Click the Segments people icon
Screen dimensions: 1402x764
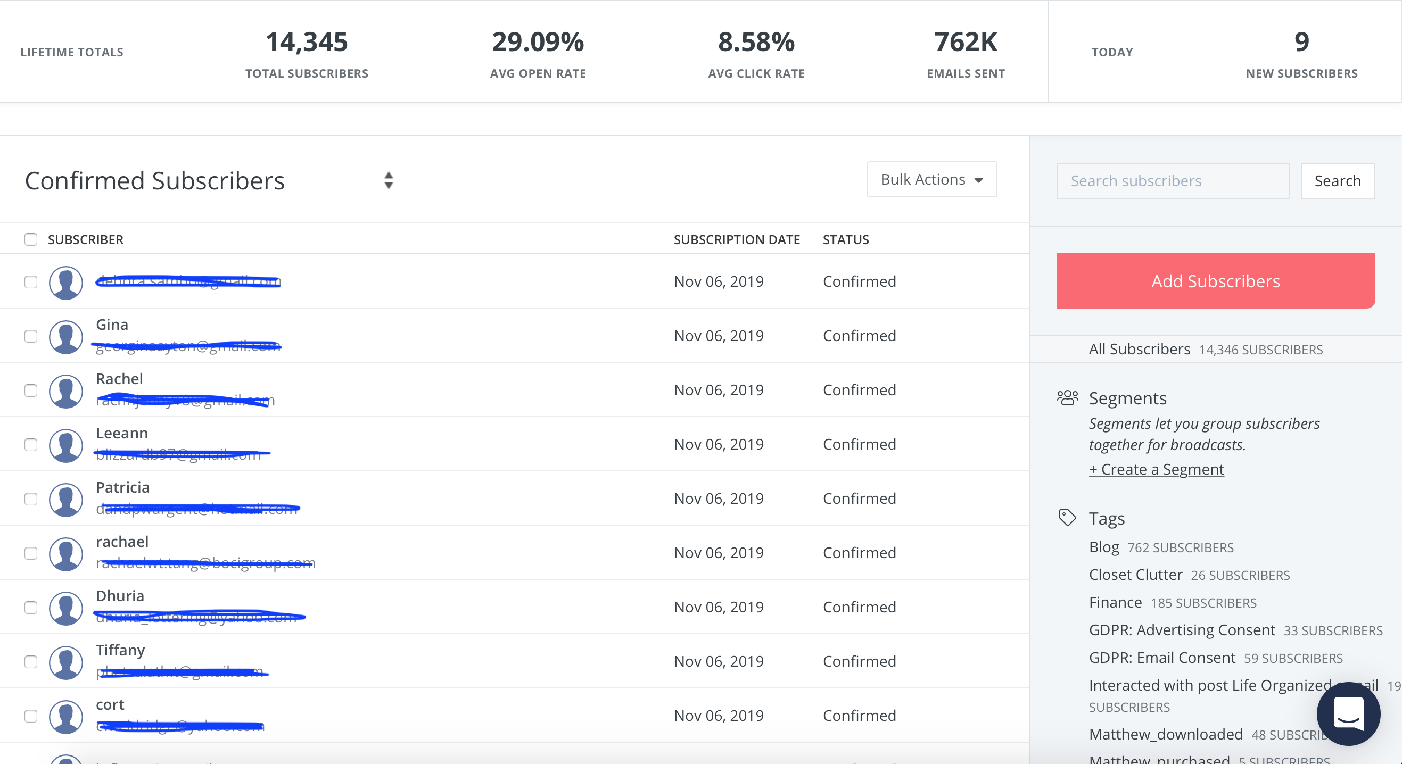tap(1067, 398)
